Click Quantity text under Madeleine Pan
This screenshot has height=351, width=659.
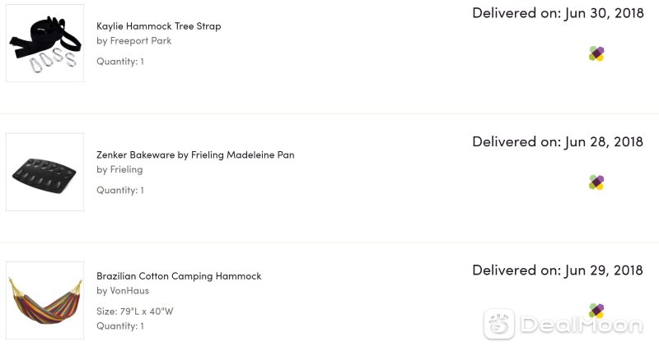(x=120, y=191)
